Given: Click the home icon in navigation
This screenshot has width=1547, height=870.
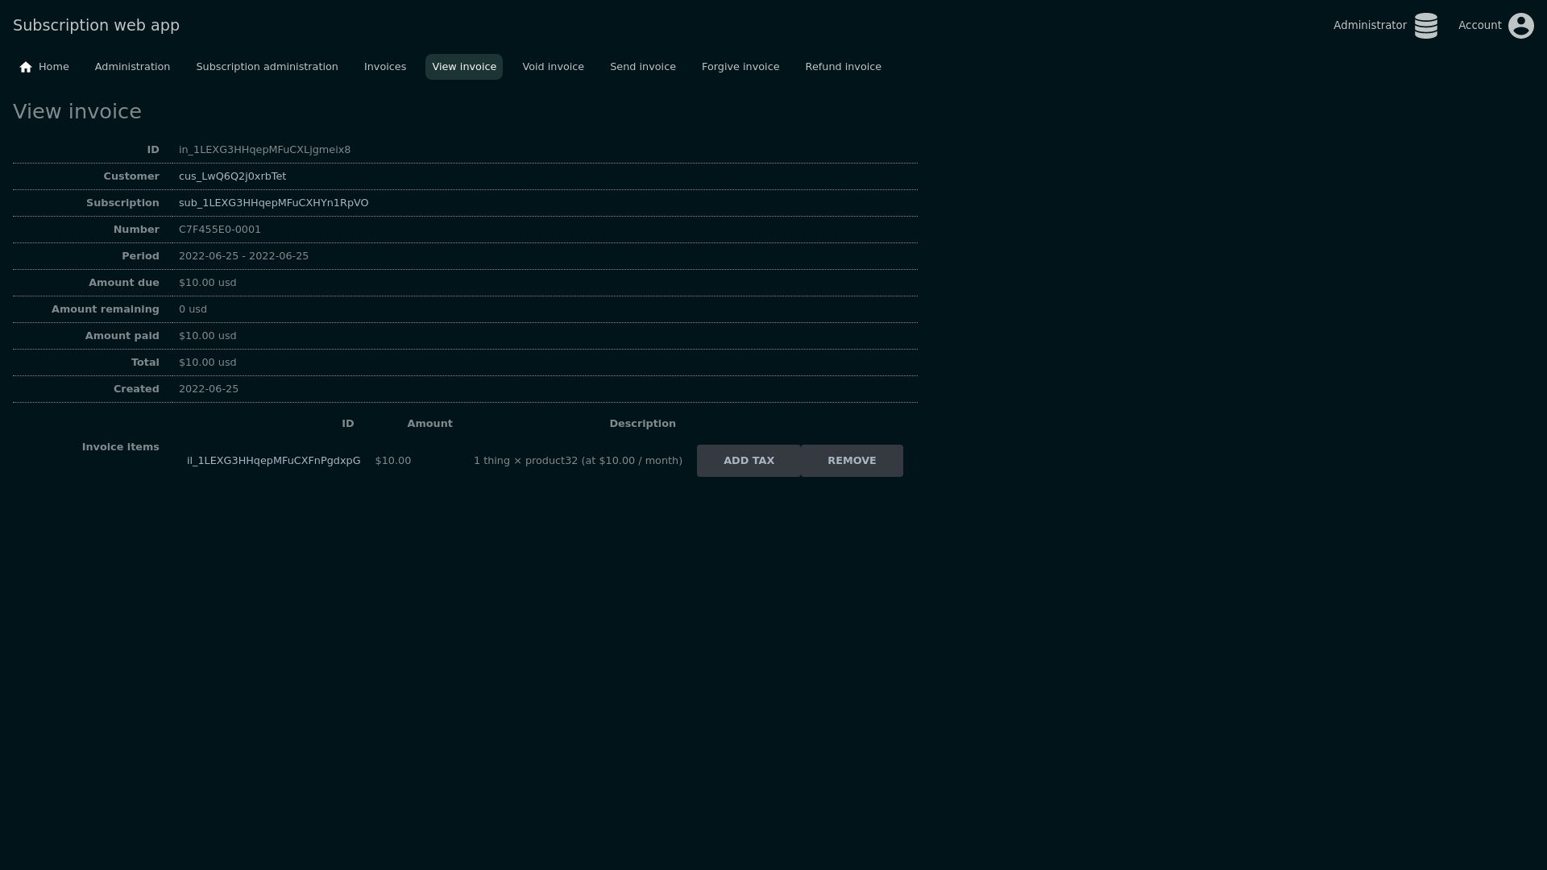Looking at the screenshot, I should [26, 67].
